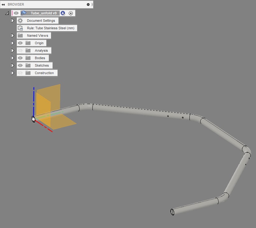256x228 pixels.
Task: Click the Sketches folder icon
Action: coord(28,65)
